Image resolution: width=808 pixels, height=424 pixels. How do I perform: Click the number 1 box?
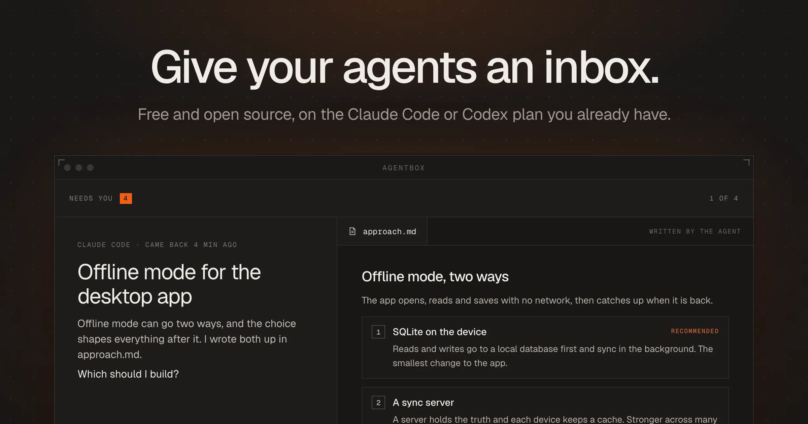[x=378, y=332]
